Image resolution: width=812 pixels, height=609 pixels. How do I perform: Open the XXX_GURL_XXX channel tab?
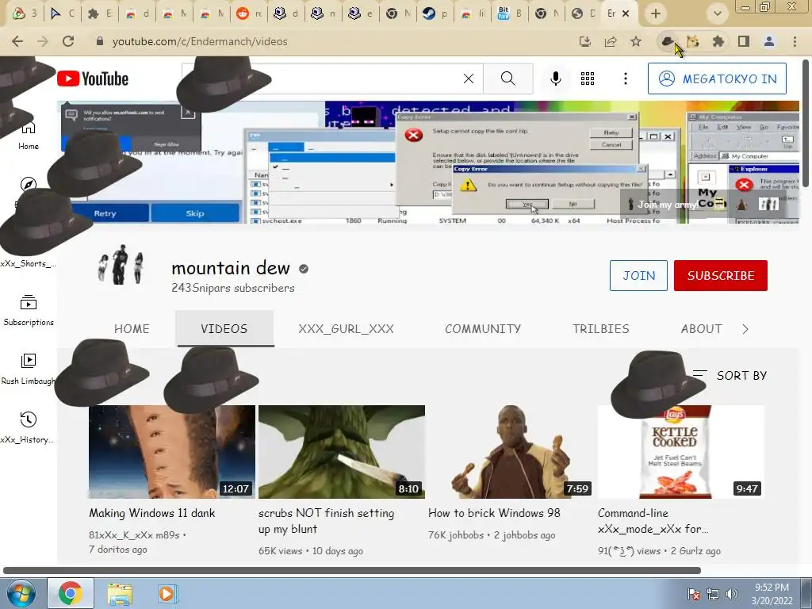[x=346, y=329]
